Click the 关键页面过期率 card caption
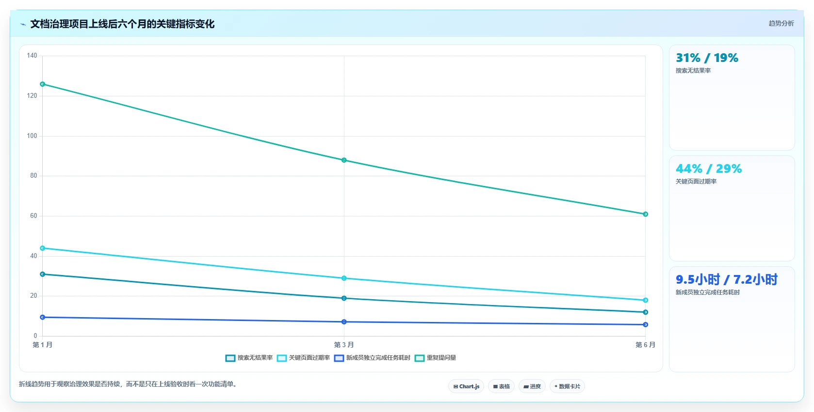 [x=696, y=182]
